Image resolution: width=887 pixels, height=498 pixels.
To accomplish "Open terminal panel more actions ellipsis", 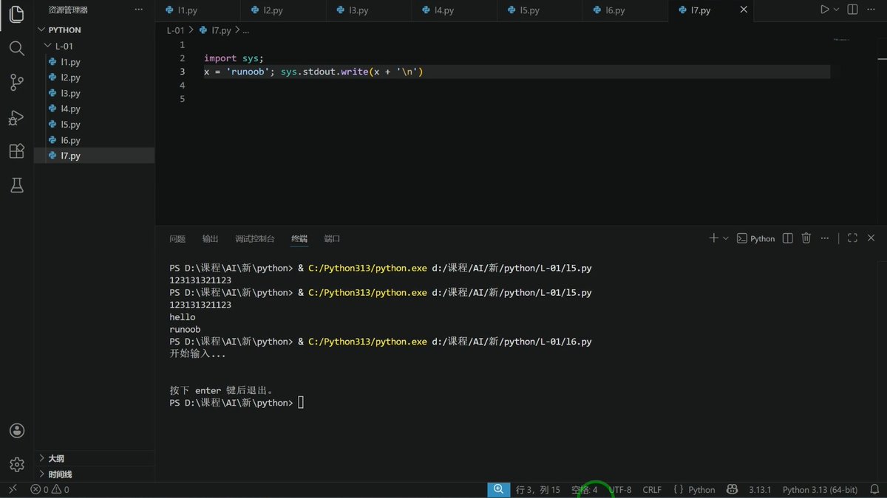I will 824,238.
